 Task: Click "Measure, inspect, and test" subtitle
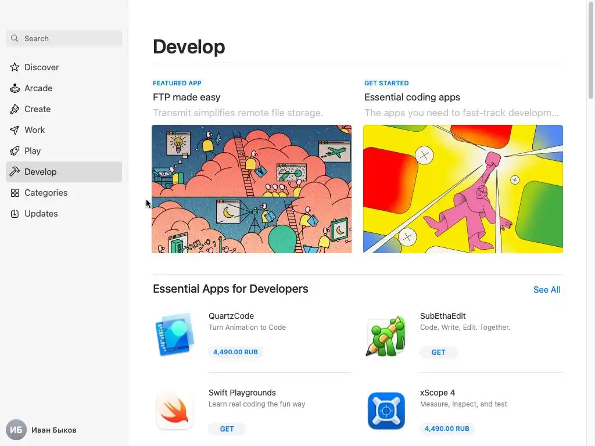click(x=463, y=404)
